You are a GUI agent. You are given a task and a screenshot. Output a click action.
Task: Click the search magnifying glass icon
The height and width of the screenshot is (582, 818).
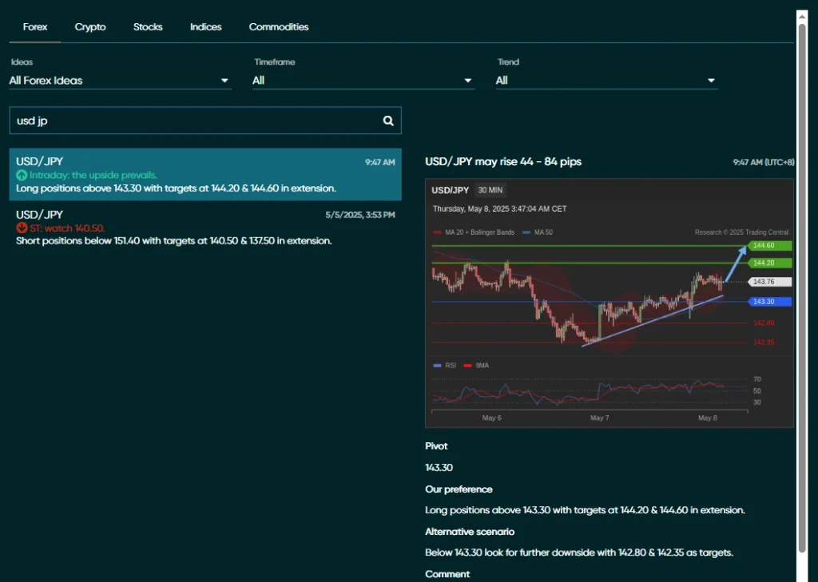(x=388, y=120)
